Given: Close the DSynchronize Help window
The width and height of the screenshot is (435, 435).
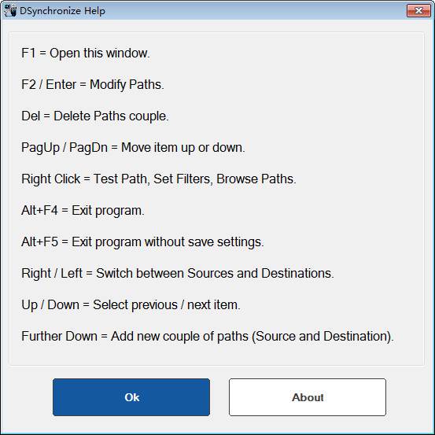Looking at the screenshot, I should [418, 10].
